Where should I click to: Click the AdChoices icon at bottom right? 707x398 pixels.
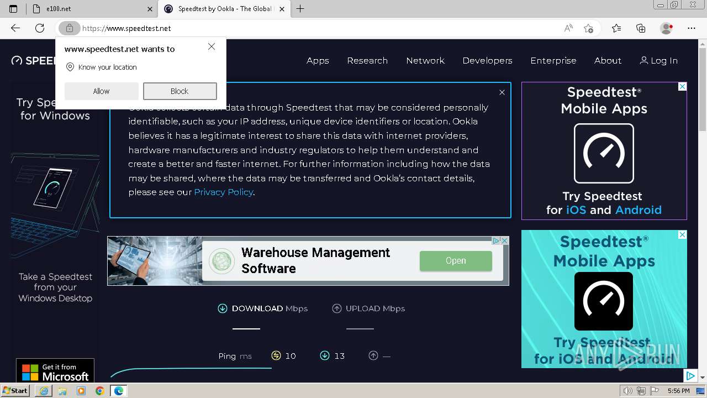pos(690,376)
